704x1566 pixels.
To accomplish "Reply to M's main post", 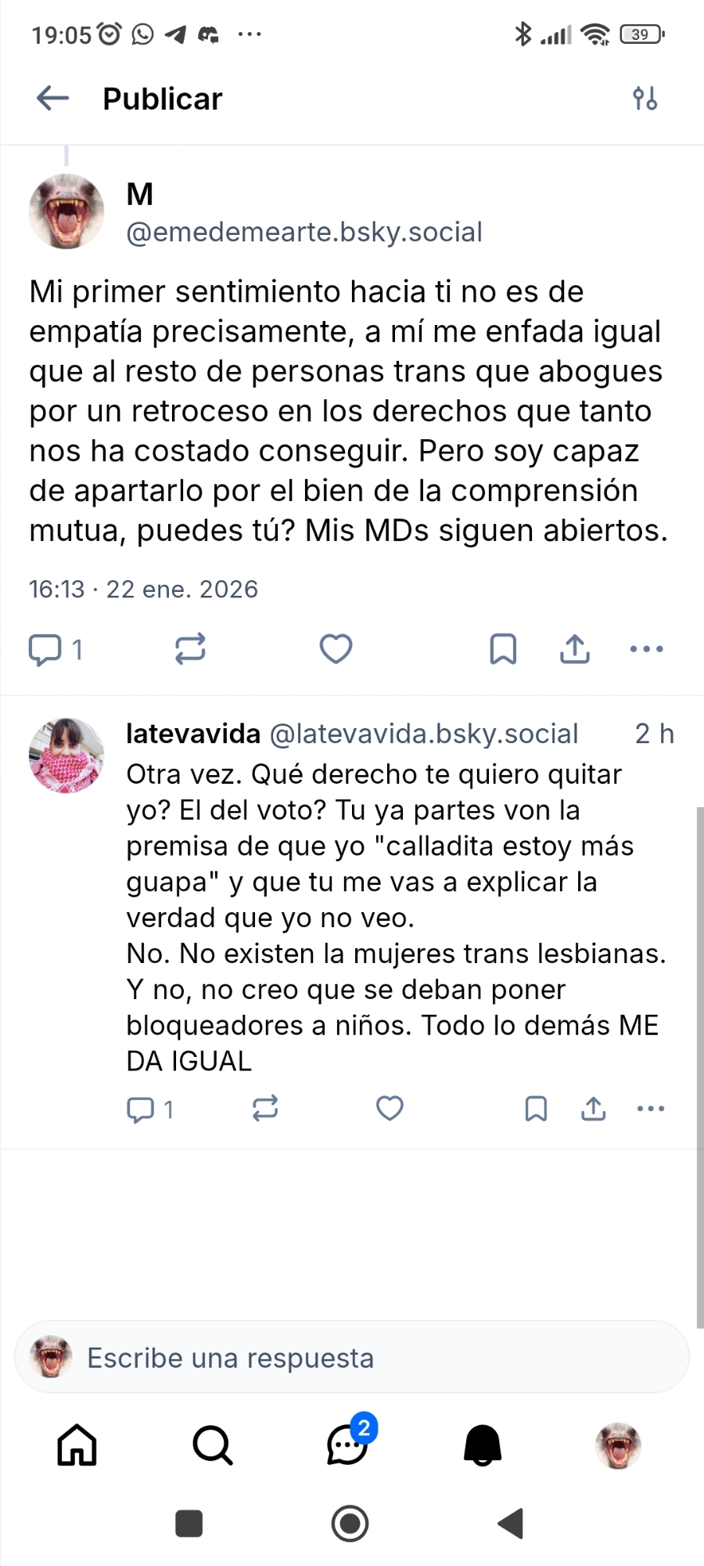I will point(45,649).
